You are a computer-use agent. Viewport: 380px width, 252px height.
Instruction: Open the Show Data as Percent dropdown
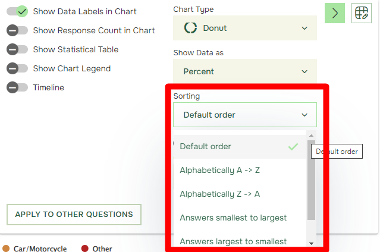(x=245, y=71)
